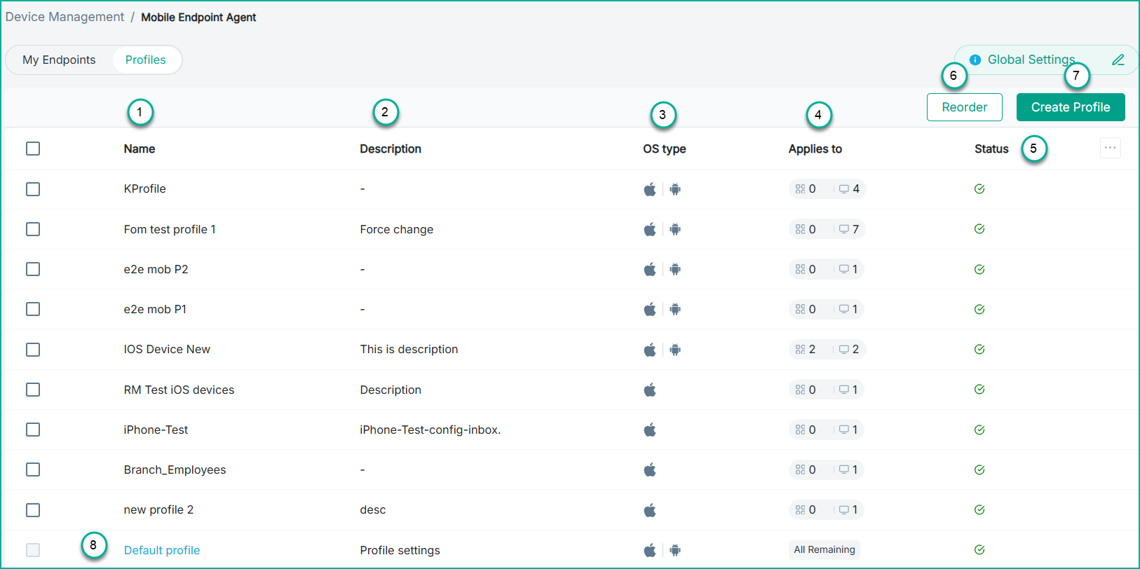Click the device count icon for KProfile
The image size is (1140, 569).
click(x=844, y=189)
